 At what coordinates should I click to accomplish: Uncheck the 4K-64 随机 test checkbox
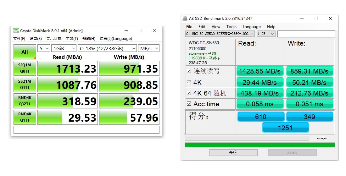(x=189, y=93)
